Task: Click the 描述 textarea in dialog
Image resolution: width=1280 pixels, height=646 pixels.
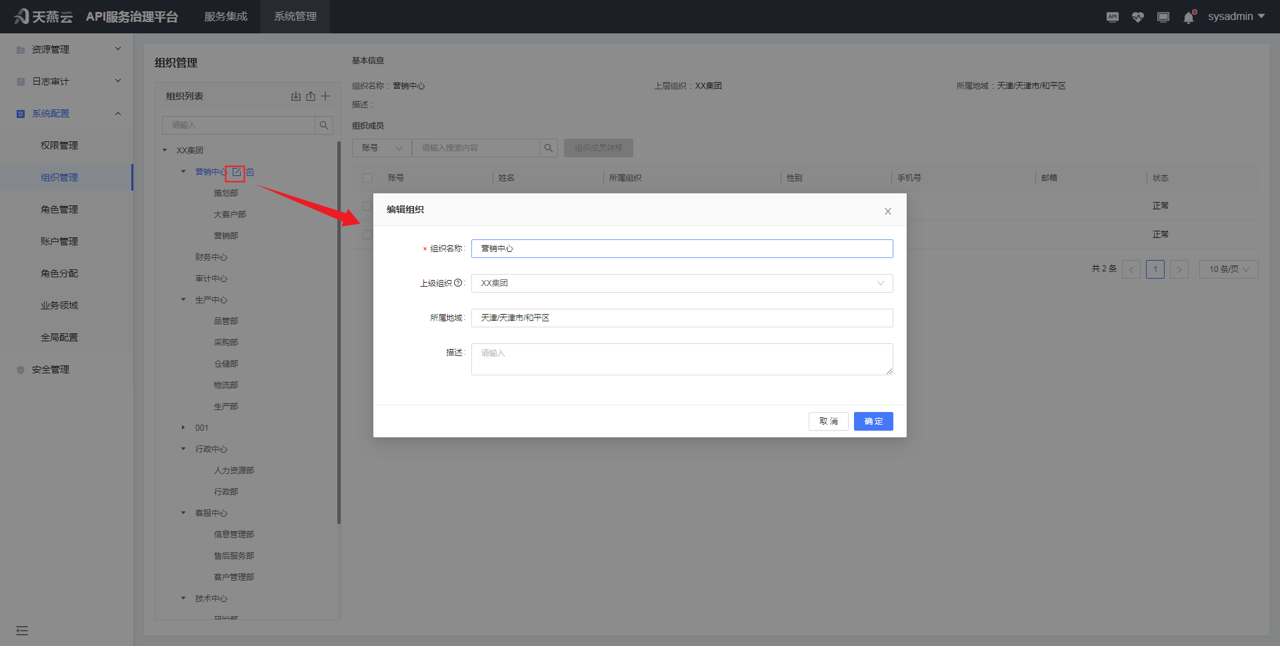Action: (x=681, y=359)
